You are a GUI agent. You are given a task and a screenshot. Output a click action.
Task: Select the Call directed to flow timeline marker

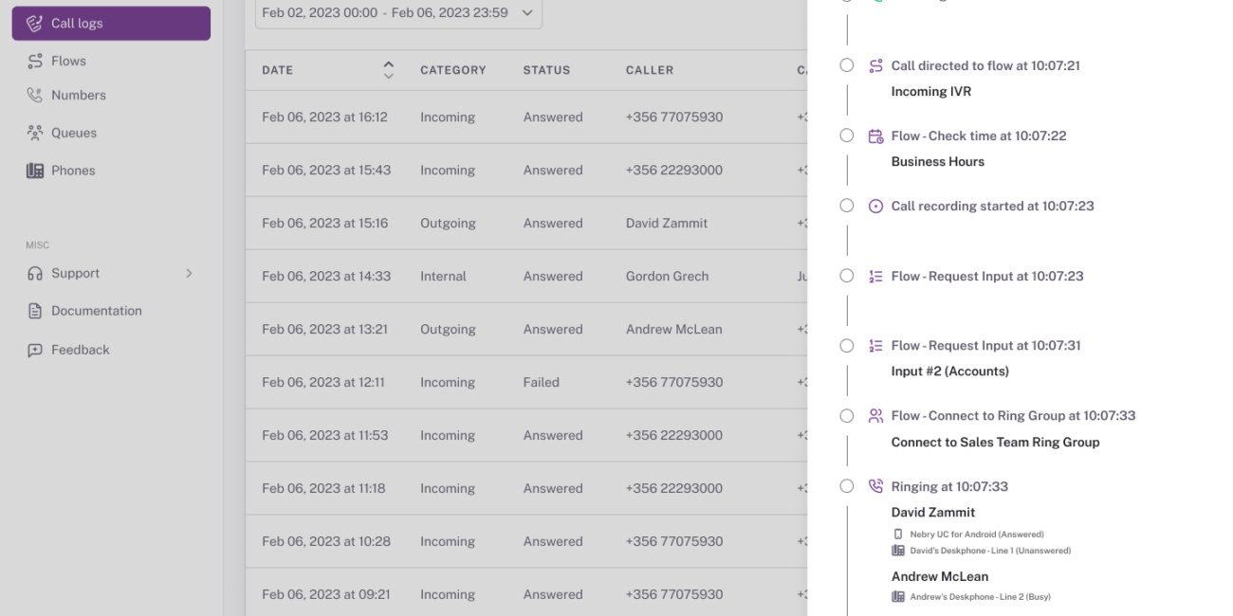[847, 65]
